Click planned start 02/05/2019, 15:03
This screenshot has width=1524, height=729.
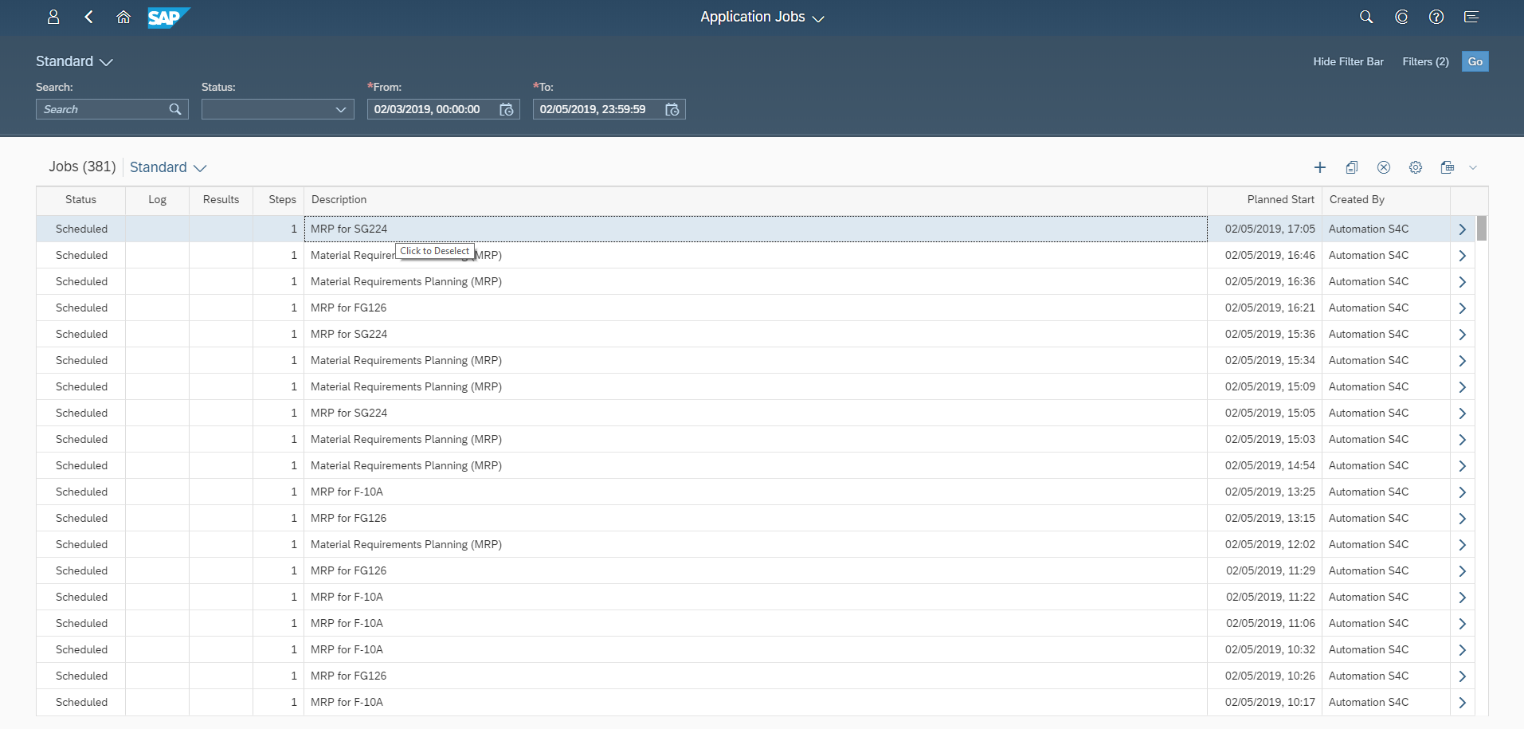[x=1270, y=439]
